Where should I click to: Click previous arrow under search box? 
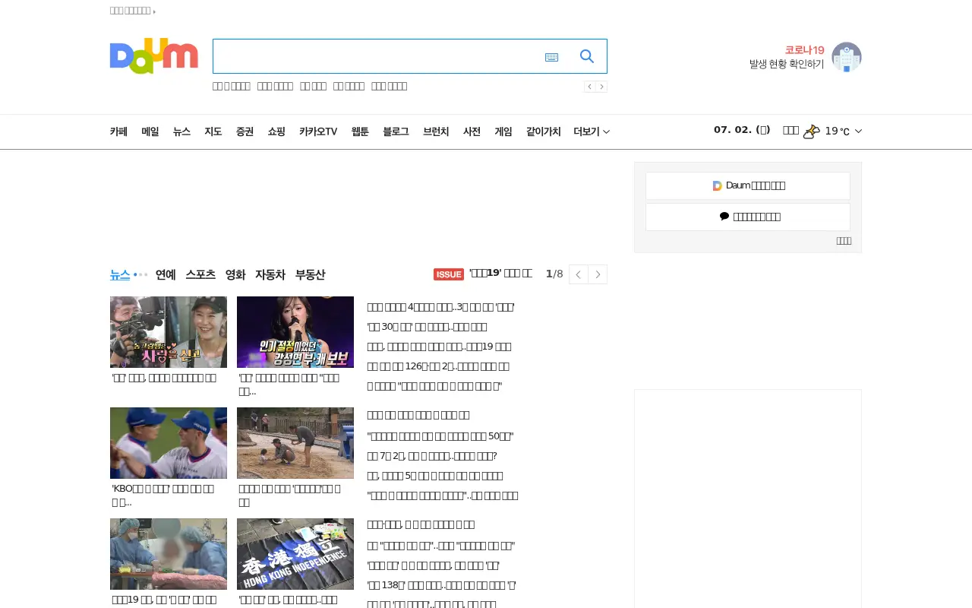coord(590,87)
